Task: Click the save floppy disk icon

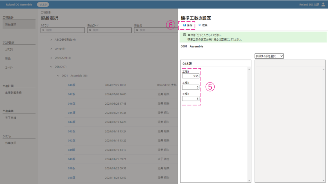Action: coord(184,25)
